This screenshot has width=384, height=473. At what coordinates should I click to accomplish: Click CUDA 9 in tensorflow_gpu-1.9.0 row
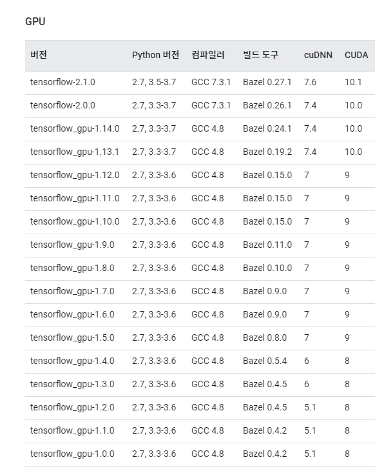pos(347,245)
